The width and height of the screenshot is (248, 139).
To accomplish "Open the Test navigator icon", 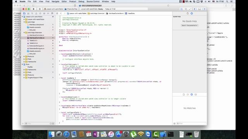I will pyautogui.click(x=40, y=14).
